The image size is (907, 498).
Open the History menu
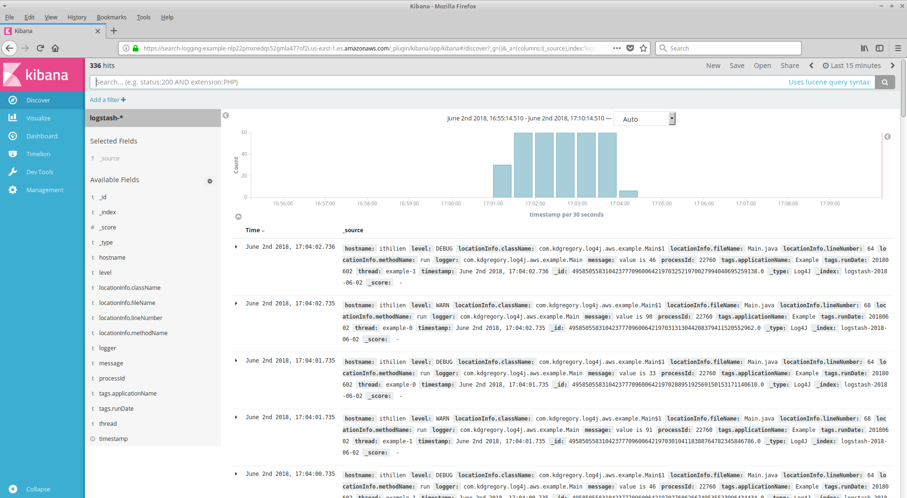tap(77, 17)
